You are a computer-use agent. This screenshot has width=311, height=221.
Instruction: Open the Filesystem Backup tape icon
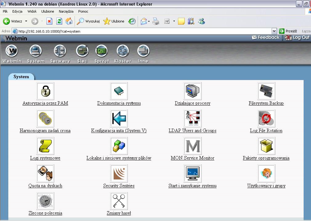click(266, 91)
